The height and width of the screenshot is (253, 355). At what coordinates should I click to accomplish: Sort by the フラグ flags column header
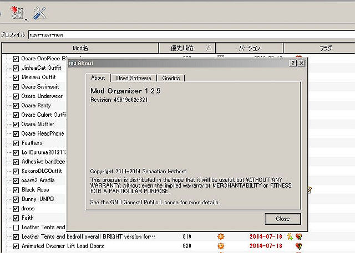[319, 48]
